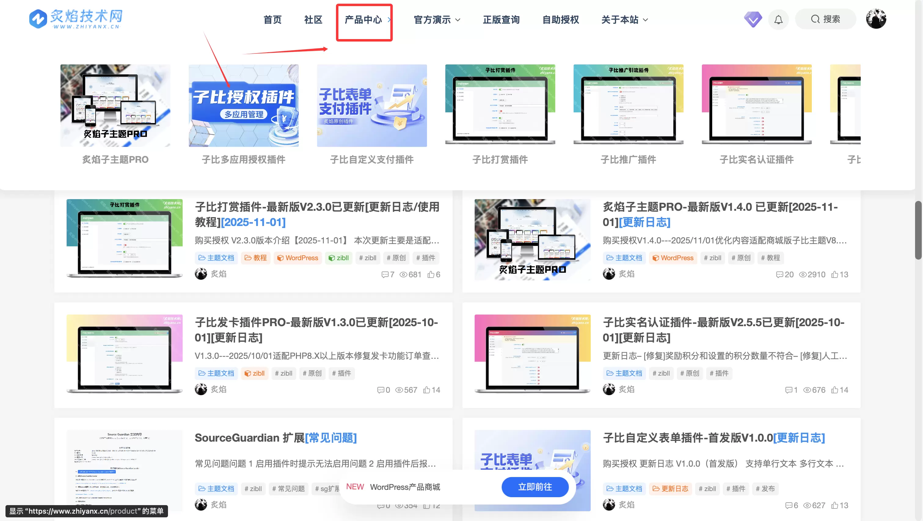The image size is (923, 521).
Task: Click author avatar under 子比实名认证插件 post
Action: pyautogui.click(x=609, y=389)
